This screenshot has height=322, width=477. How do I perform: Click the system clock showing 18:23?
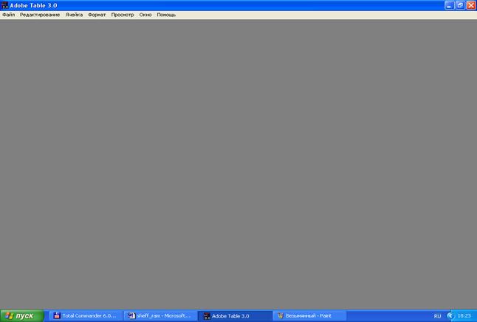coord(464,315)
